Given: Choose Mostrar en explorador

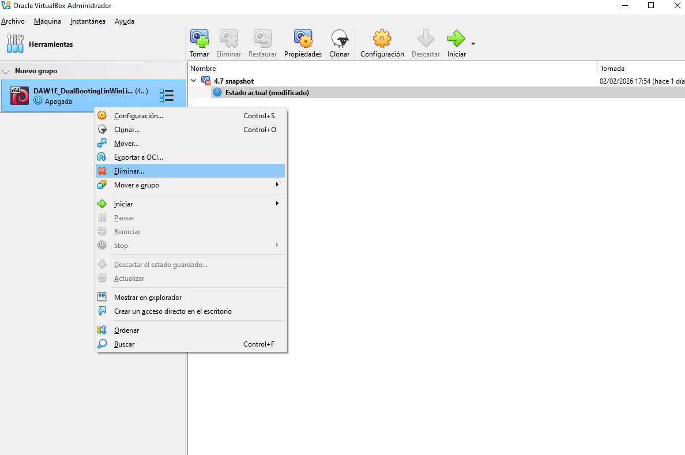Looking at the screenshot, I should 190,297.
